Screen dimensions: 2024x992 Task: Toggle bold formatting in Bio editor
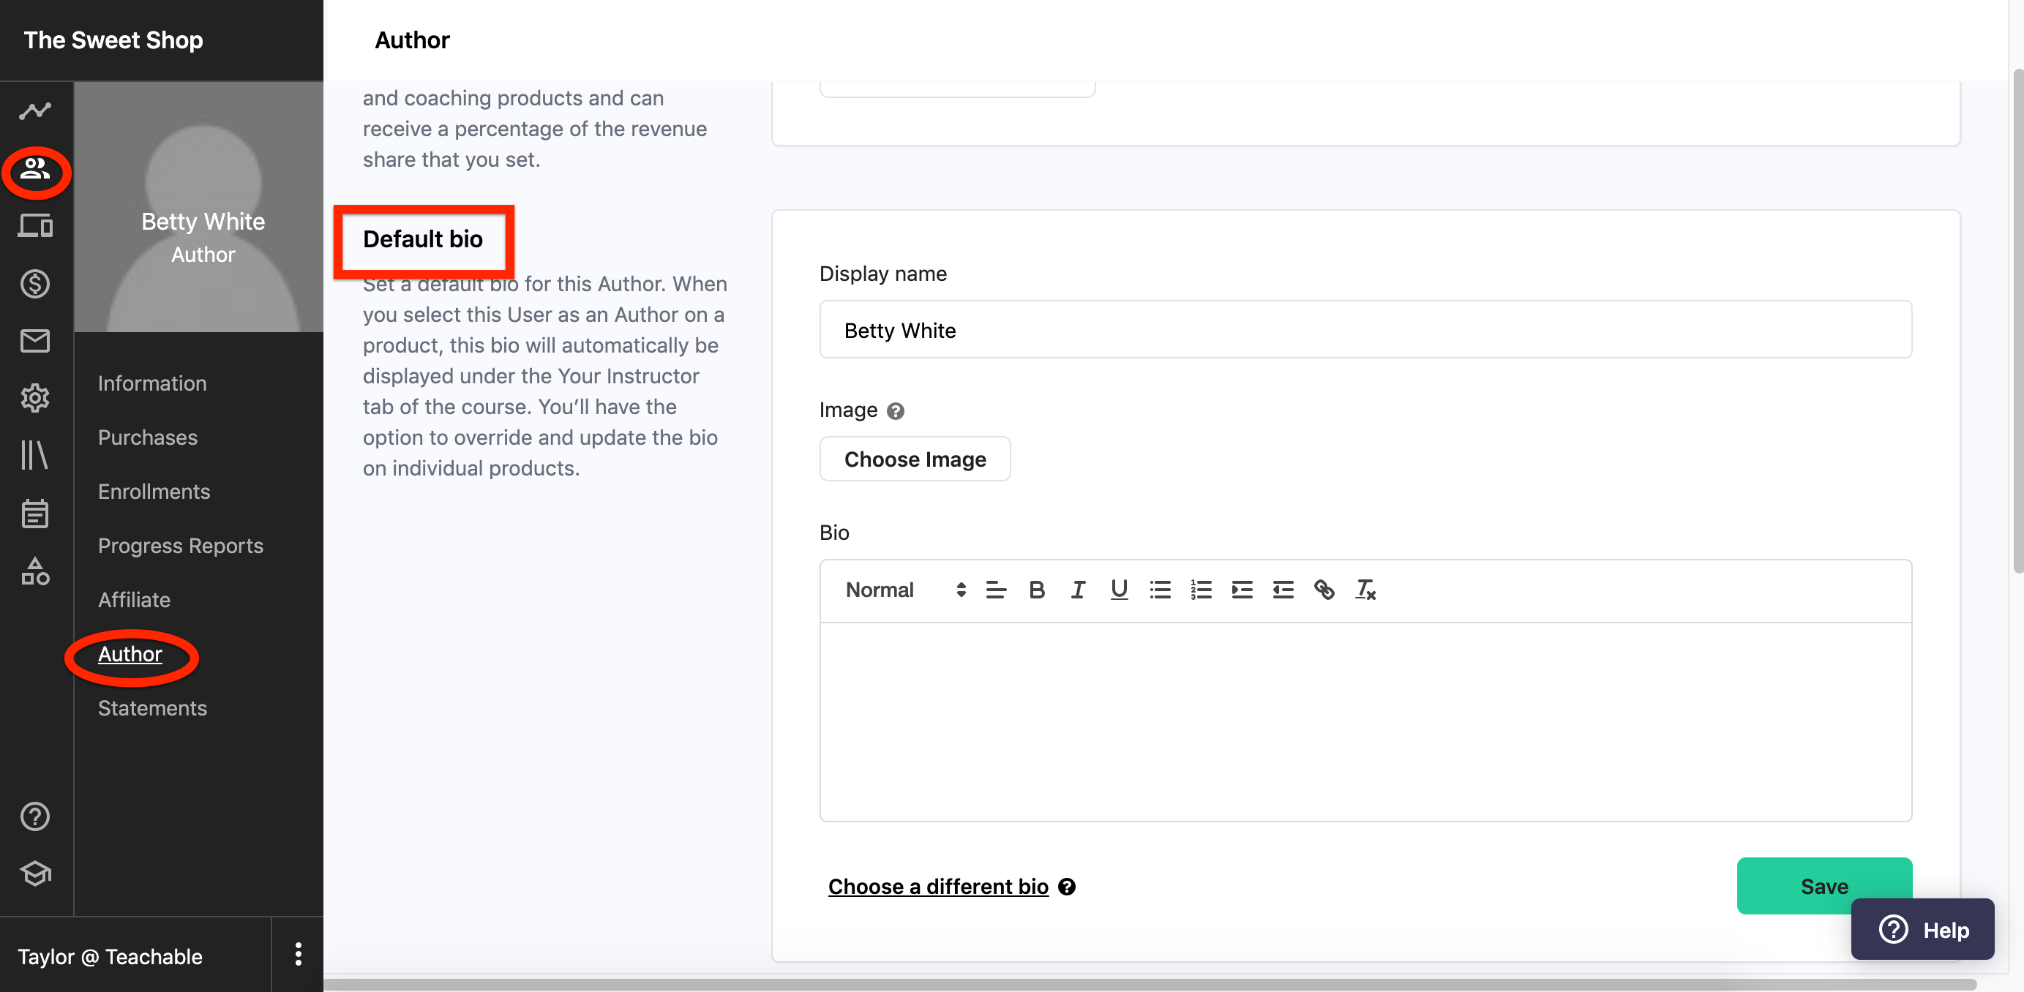1037,590
